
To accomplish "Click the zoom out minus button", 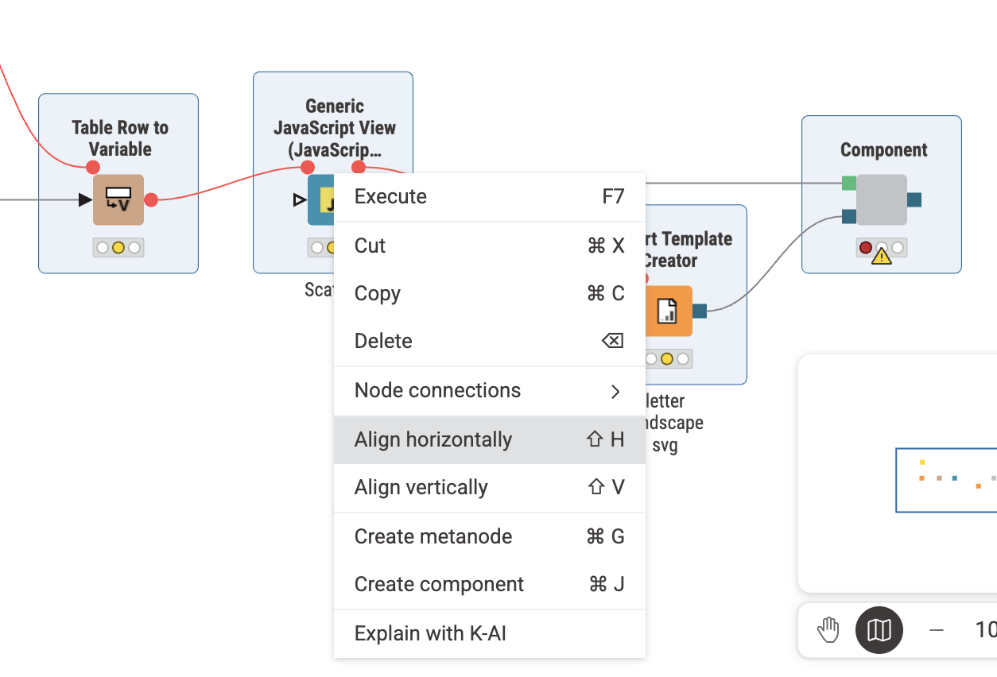I will (937, 631).
